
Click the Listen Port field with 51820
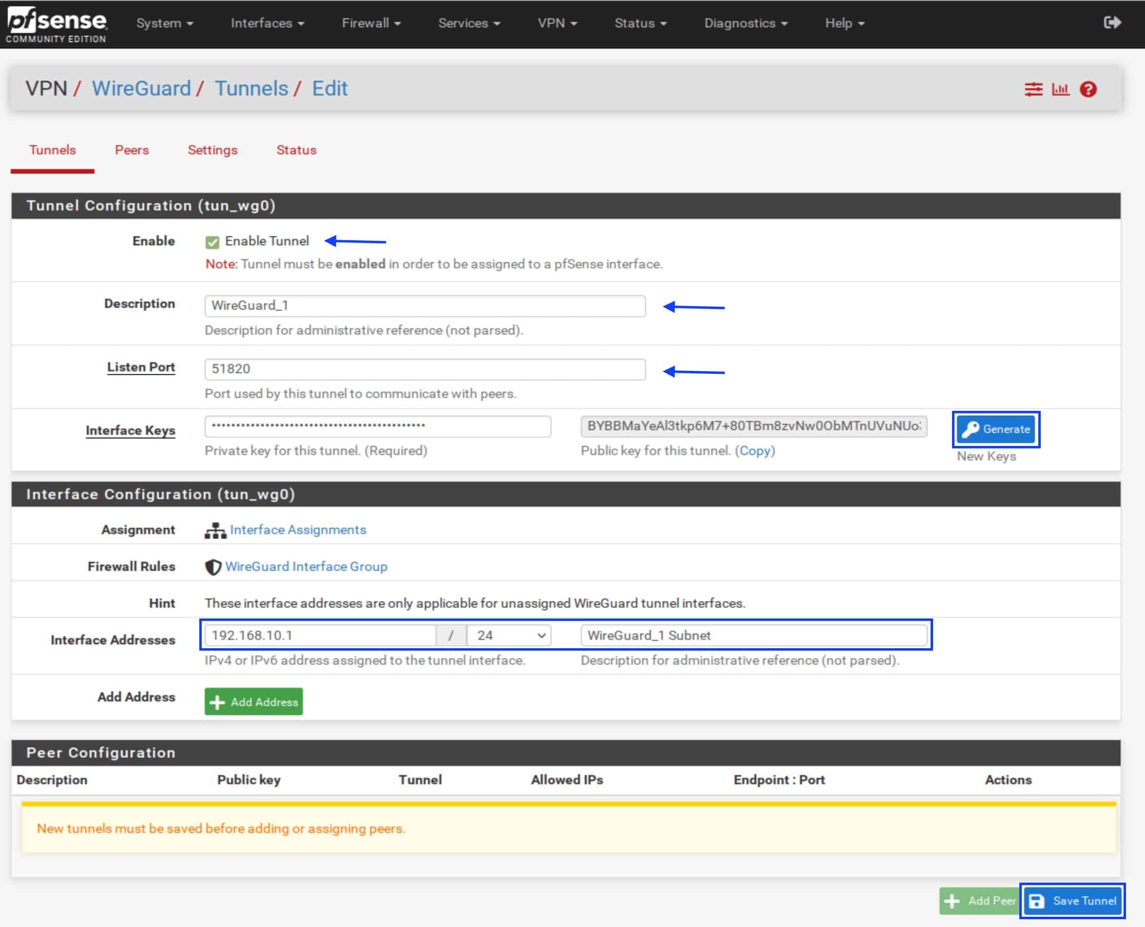pos(425,369)
